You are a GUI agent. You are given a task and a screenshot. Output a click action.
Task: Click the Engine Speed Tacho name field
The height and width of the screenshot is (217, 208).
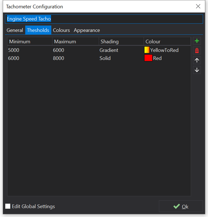click(104, 19)
